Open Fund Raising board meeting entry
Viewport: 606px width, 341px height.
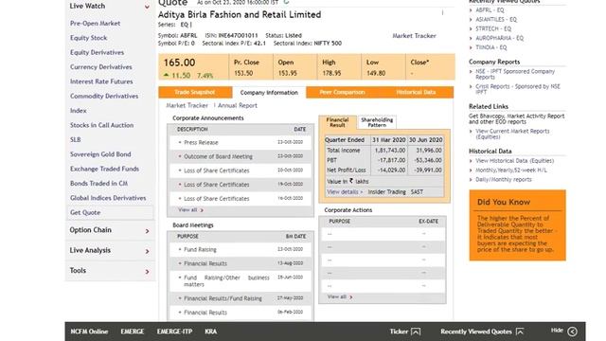point(200,249)
